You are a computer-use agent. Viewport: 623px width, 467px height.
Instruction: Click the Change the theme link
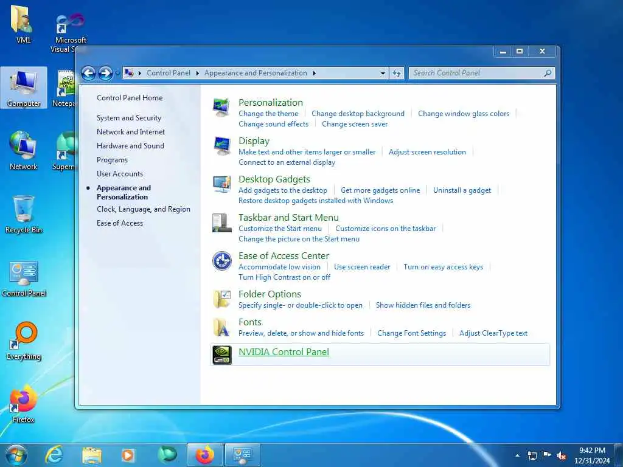[268, 114]
